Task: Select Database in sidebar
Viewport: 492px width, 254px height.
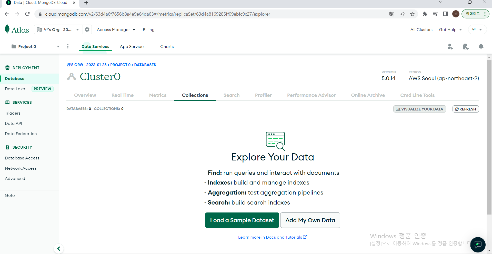Action: coord(29,79)
